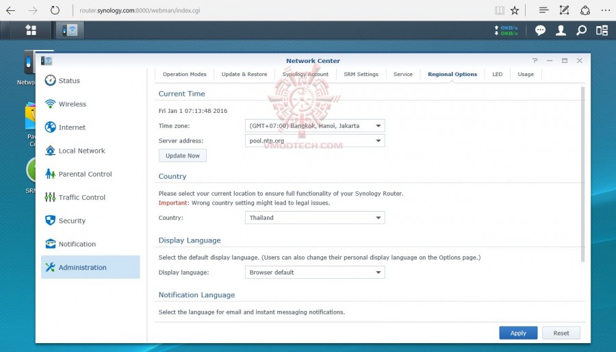Open the user account options icon
This screenshot has width=616, height=352.
coord(561,30)
